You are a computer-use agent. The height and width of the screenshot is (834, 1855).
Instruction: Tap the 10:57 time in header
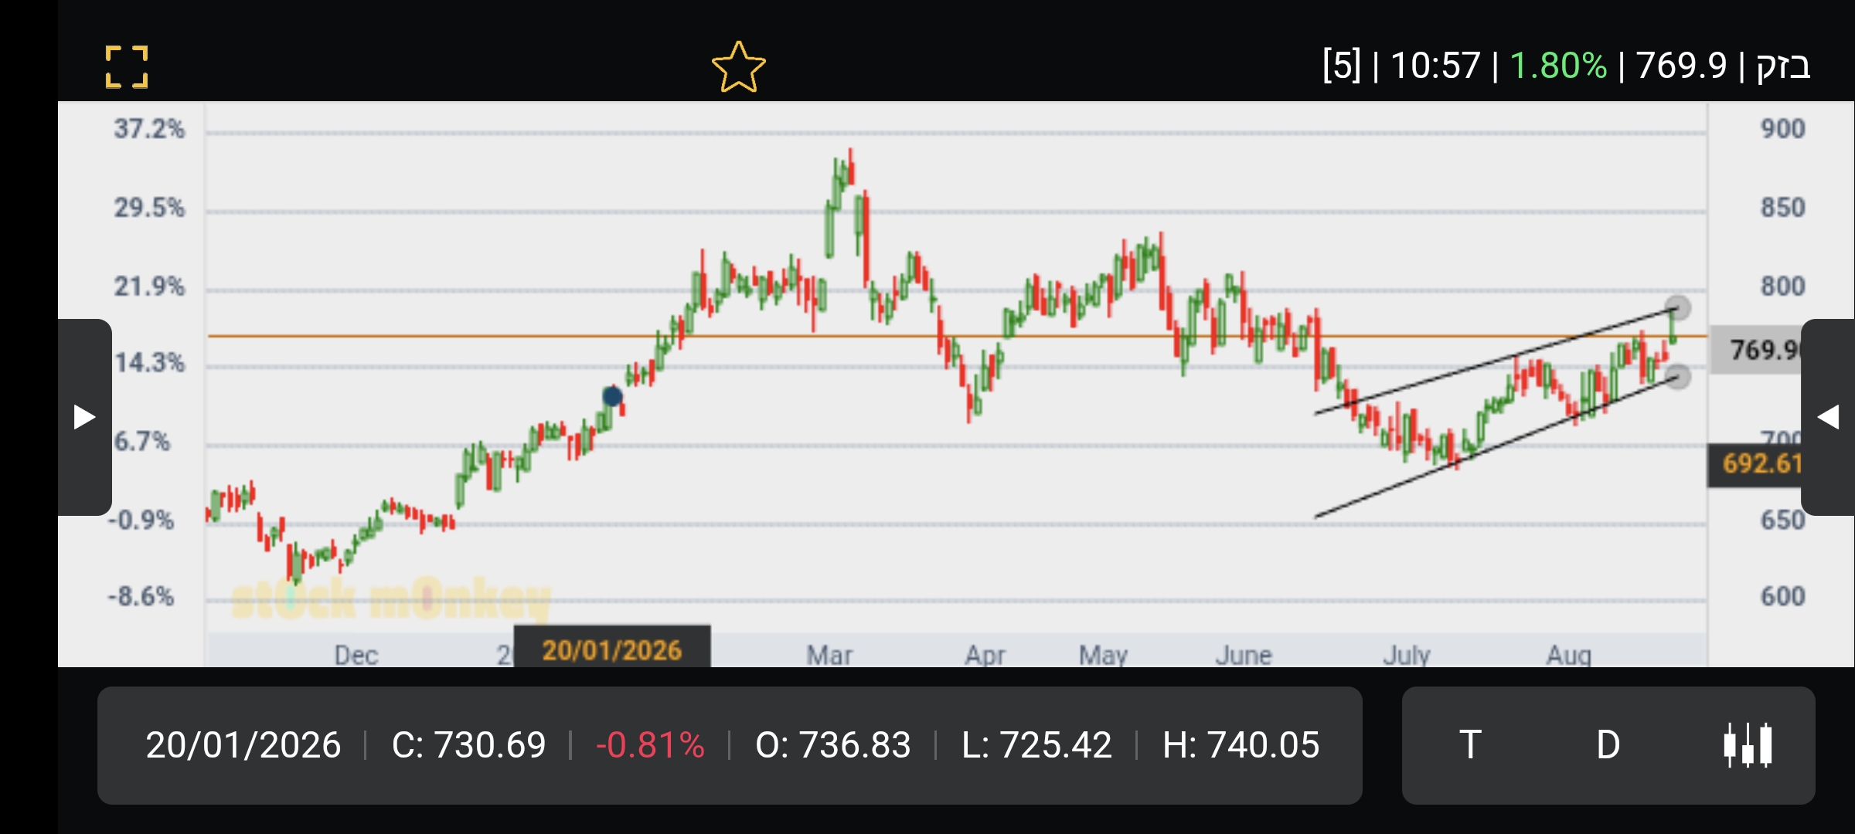[1435, 66]
